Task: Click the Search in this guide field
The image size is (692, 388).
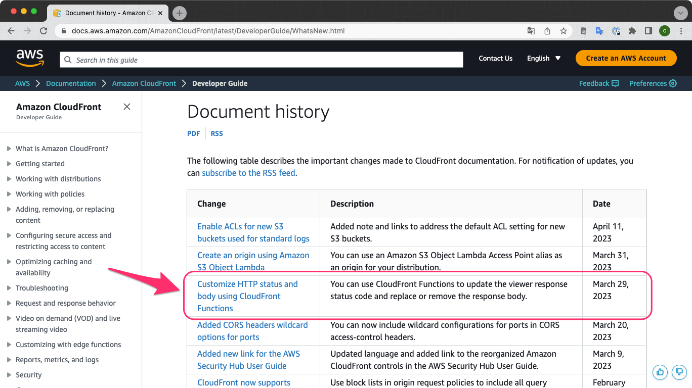Action: tap(261, 60)
